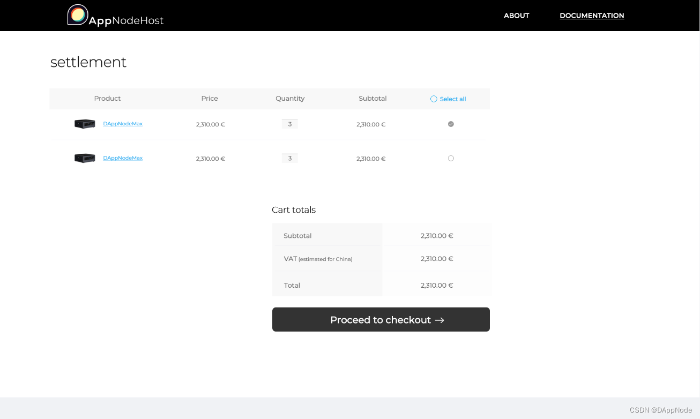700x419 pixels.
Task: Click the first row's 2,310.00 € price
Action: click(211, 124)
